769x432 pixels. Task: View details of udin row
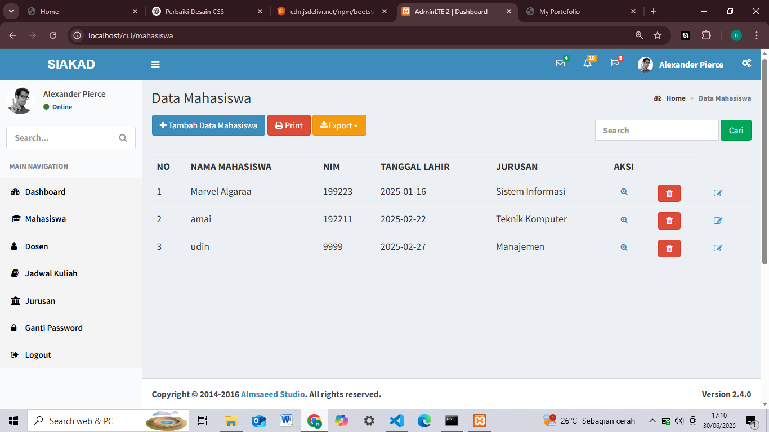(x=624, y=247)
